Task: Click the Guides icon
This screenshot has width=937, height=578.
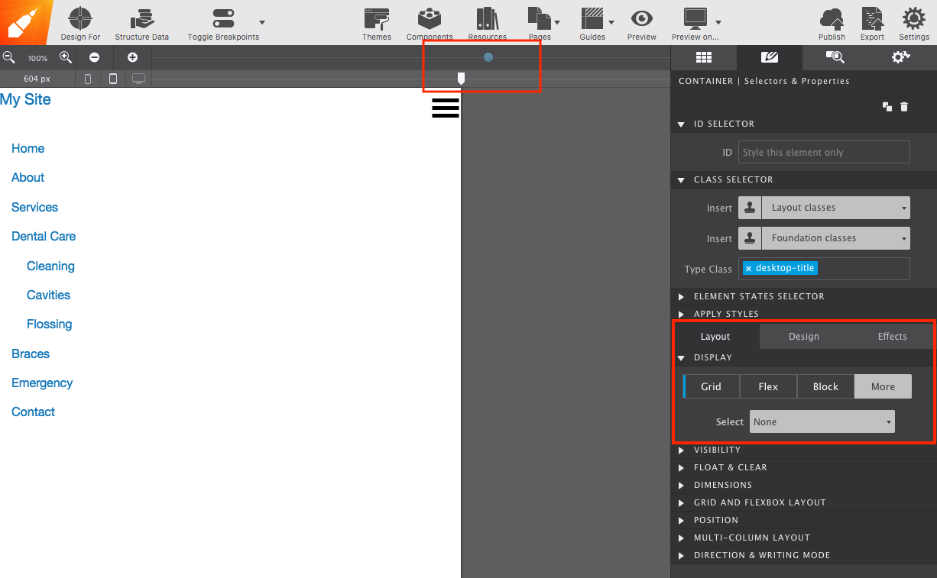Action: [x=592, y=18]
